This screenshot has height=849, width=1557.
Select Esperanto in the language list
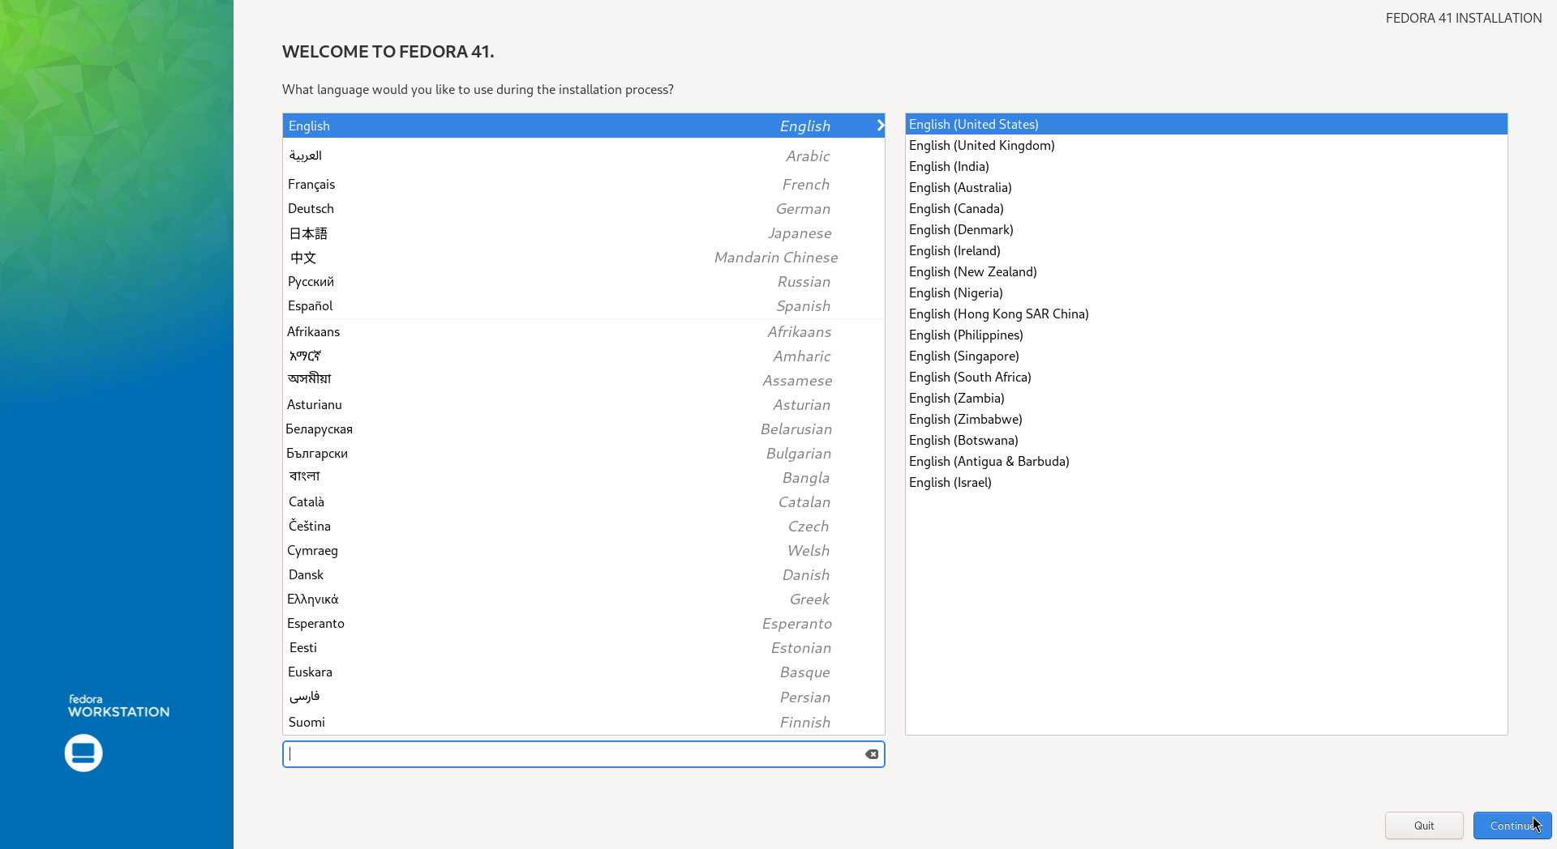tap(583, 624)
